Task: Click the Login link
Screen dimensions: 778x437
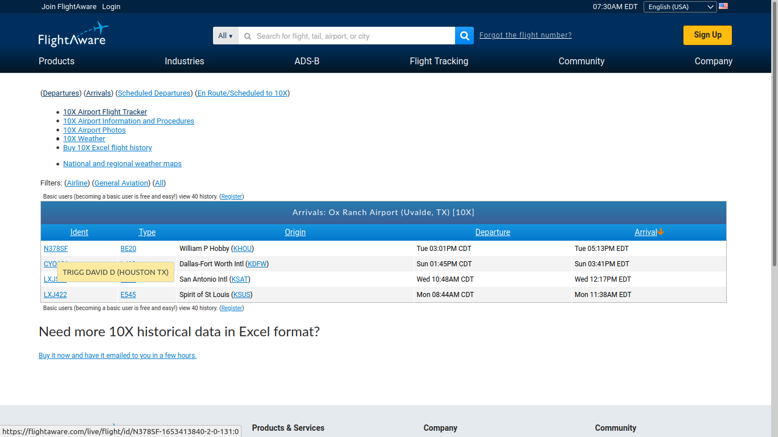Action: (111, 7)
